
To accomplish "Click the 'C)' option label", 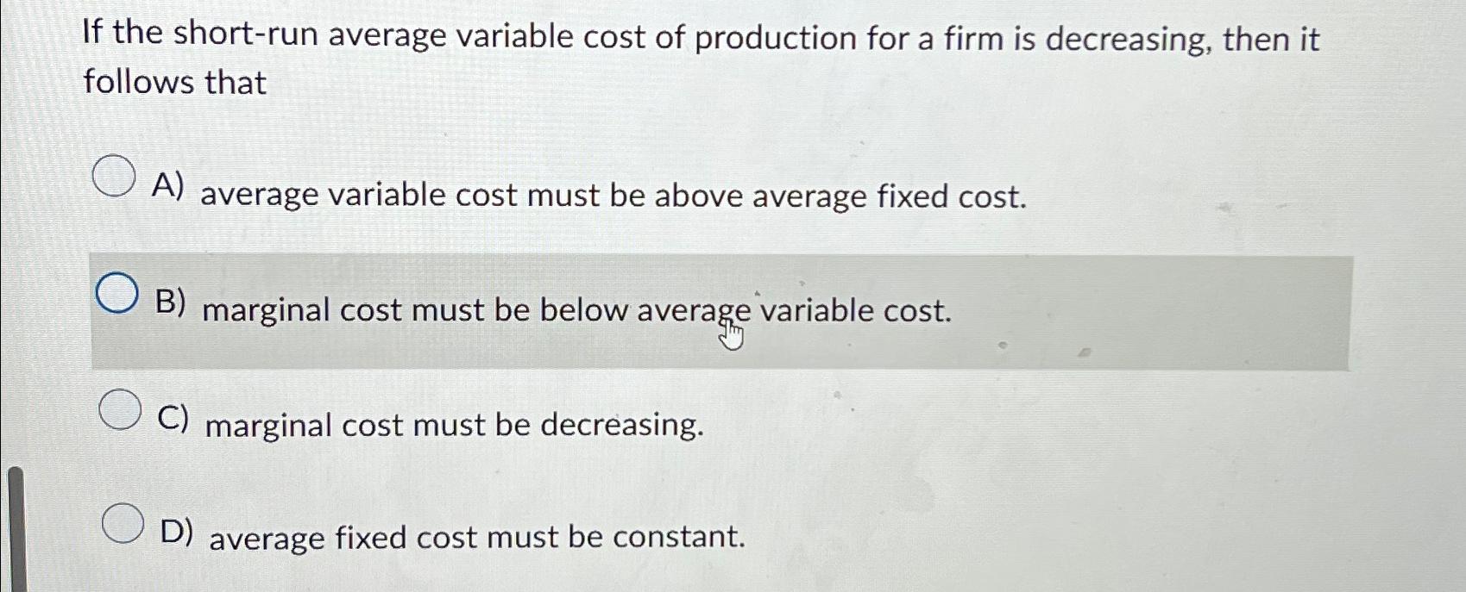I will pos(172,418).
